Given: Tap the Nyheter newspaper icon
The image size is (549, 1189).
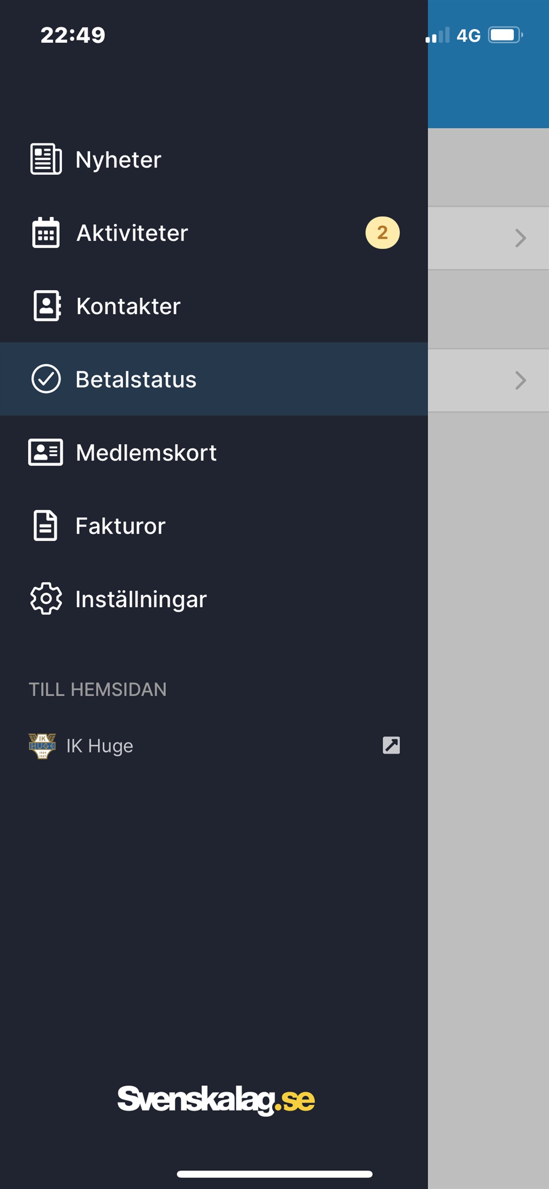Looking at the screenshot, I should point(46,159).
